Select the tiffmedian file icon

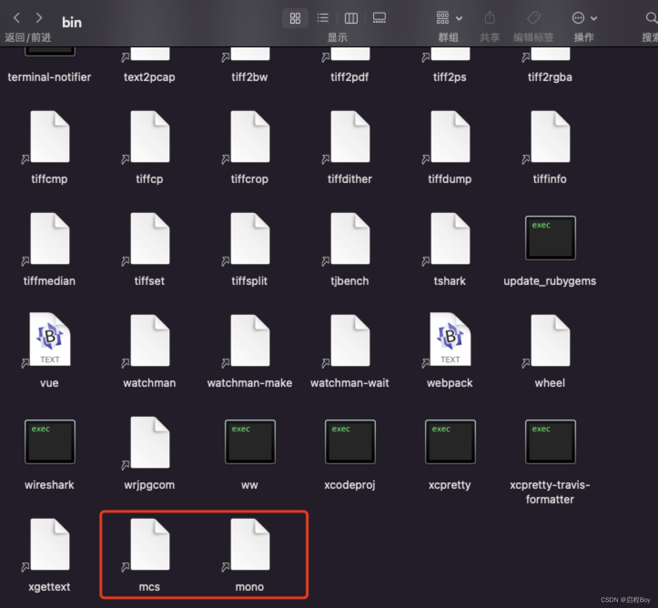(50, 238)
